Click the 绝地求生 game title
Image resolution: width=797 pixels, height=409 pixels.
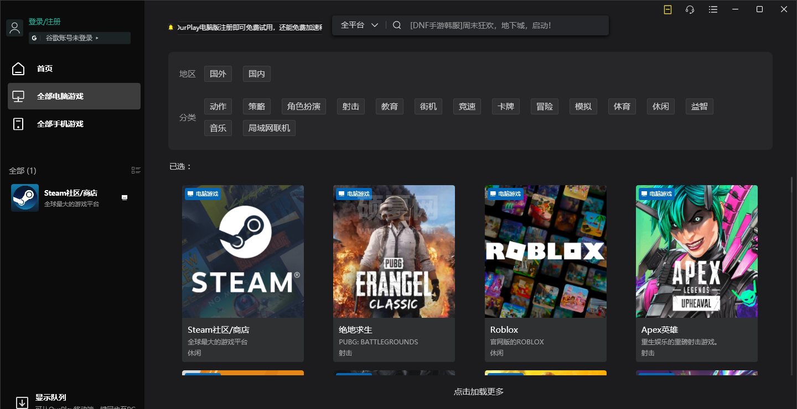click(355, 329)
